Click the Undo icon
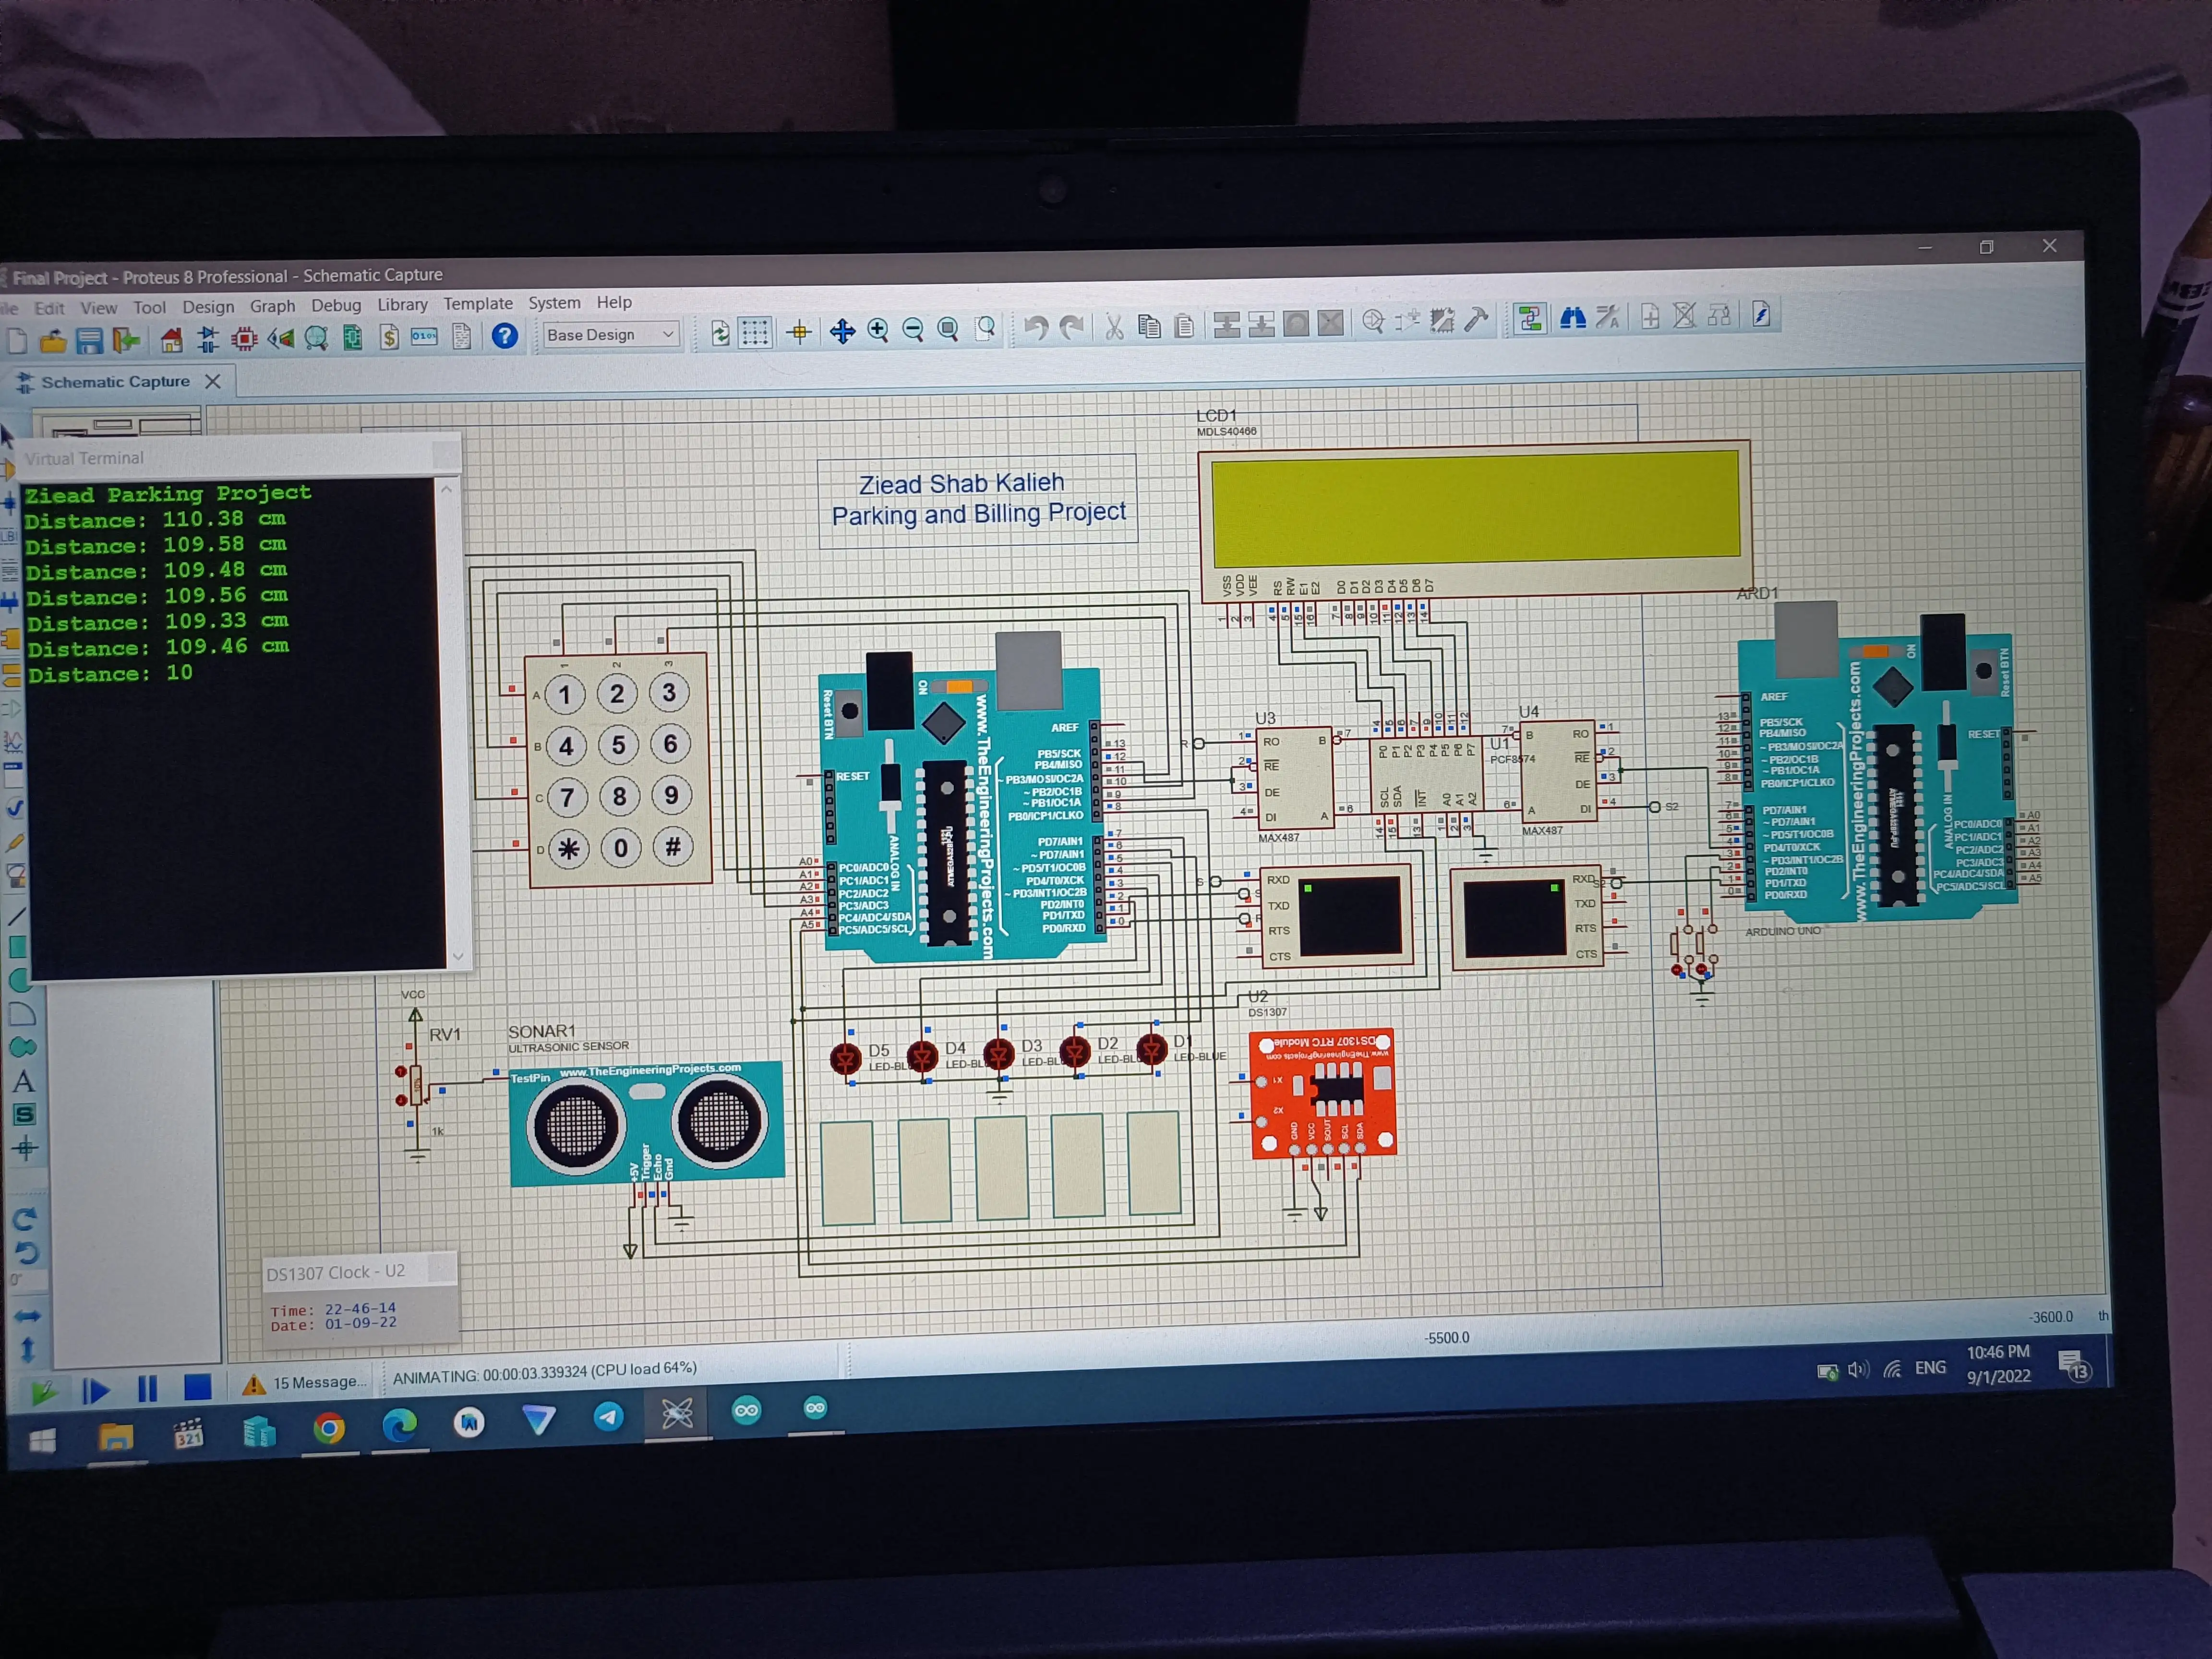The height and width of the screenshot is (1659, 2212). (1038, 327)
